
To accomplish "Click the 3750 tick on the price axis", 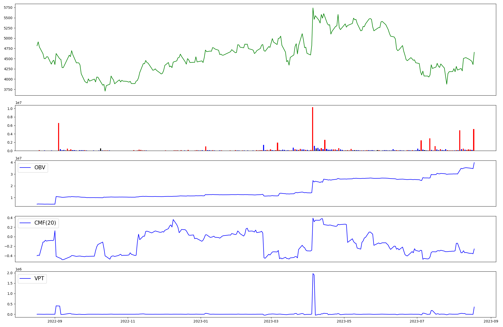I will [8, 90].
